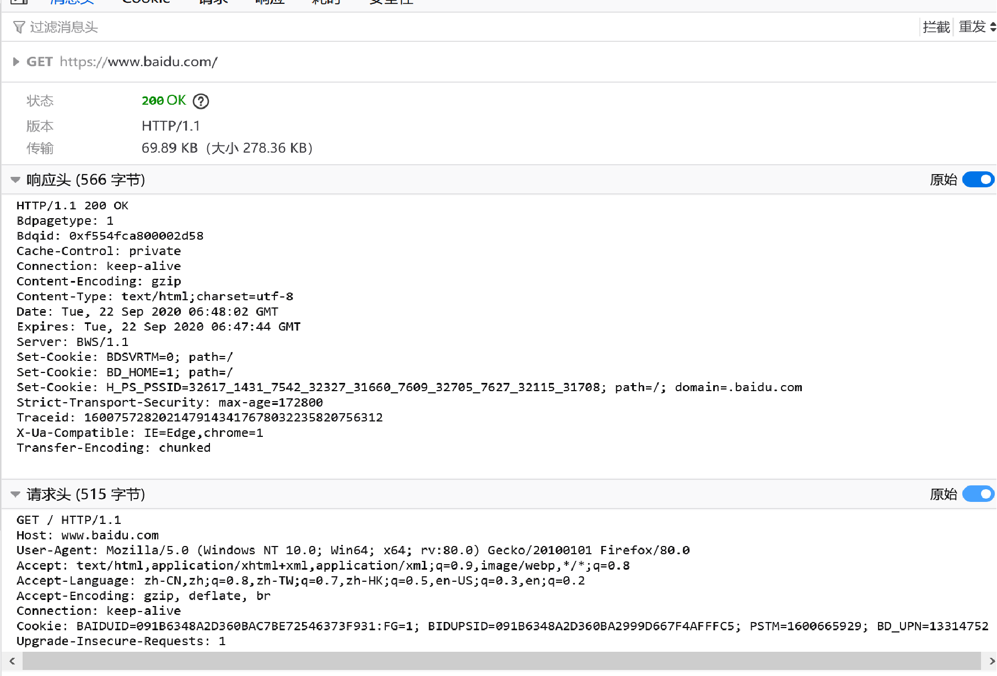Screen dimensions: 997x676
Task: Click the scrollbar left arrow
Action: [12, 661]
